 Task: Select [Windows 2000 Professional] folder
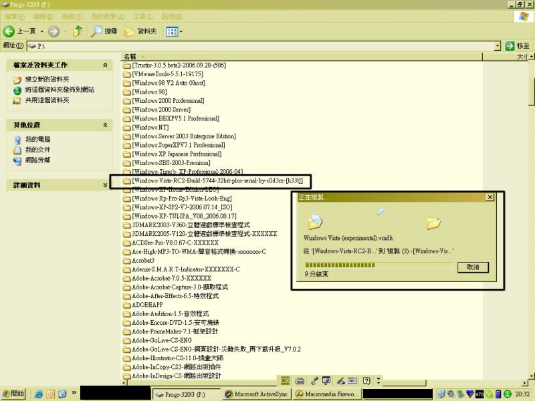pyautogui.click(x=164, y=101)
